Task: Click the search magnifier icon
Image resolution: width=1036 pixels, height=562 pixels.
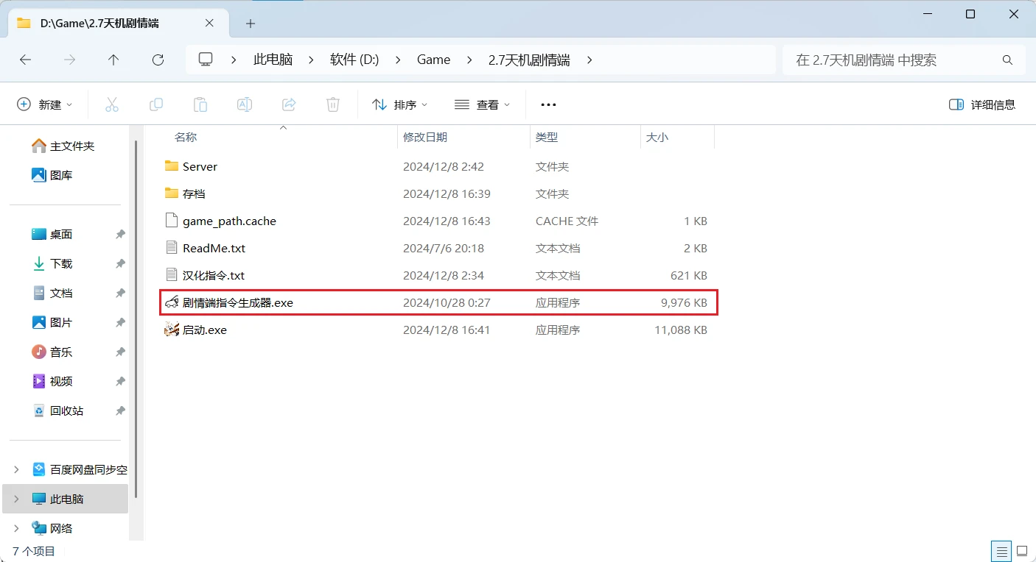Action: coord(1007,60)
